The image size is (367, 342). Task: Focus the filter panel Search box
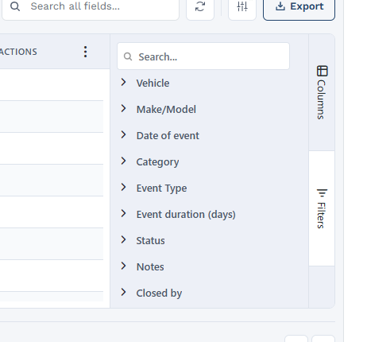pos(203,56)
